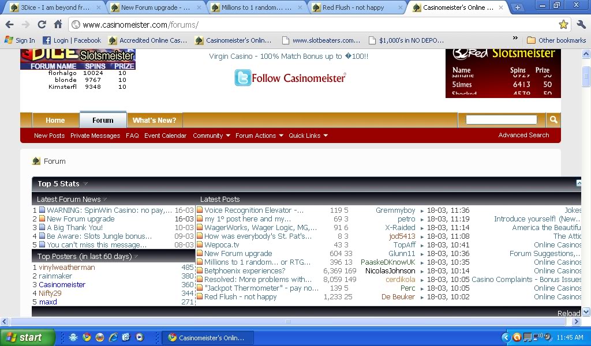This screenshot has height=346, width=591.
Task: Bookmark this page with the star icon
Action: pyautogui.click(x=563, y=24)
